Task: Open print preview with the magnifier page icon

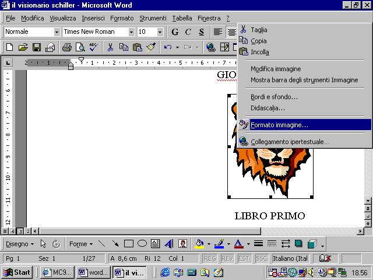Action: [x=80, y=47]
